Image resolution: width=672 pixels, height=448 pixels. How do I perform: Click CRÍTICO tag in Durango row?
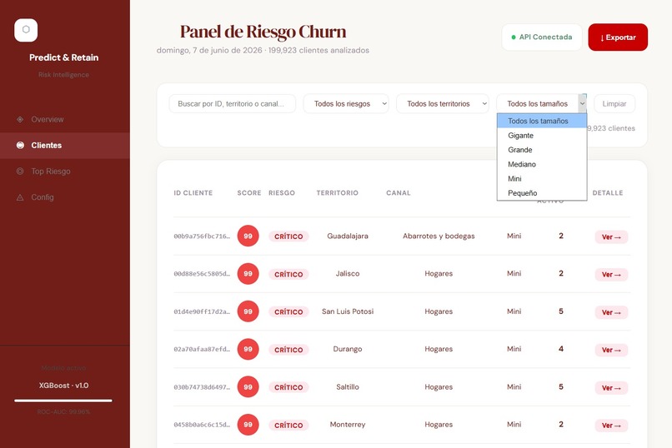pyautogui.click(x=288, y=350)
